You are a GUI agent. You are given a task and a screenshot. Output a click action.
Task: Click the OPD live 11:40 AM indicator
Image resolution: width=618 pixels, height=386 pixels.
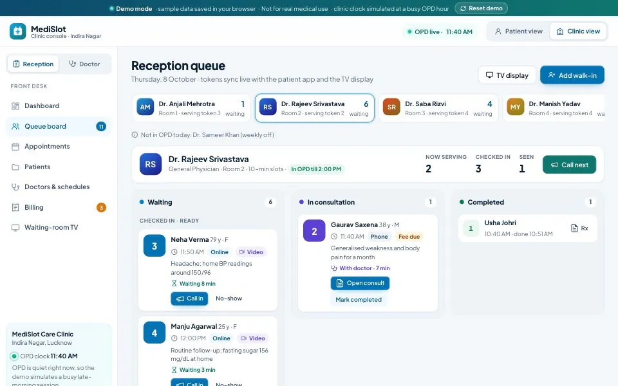(440, 32)
